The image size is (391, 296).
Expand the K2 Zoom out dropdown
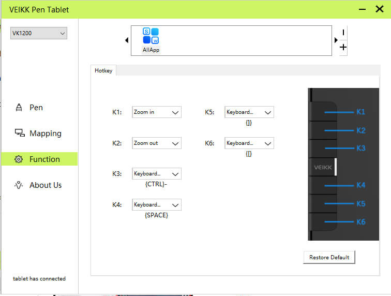(x=156, y=143)
